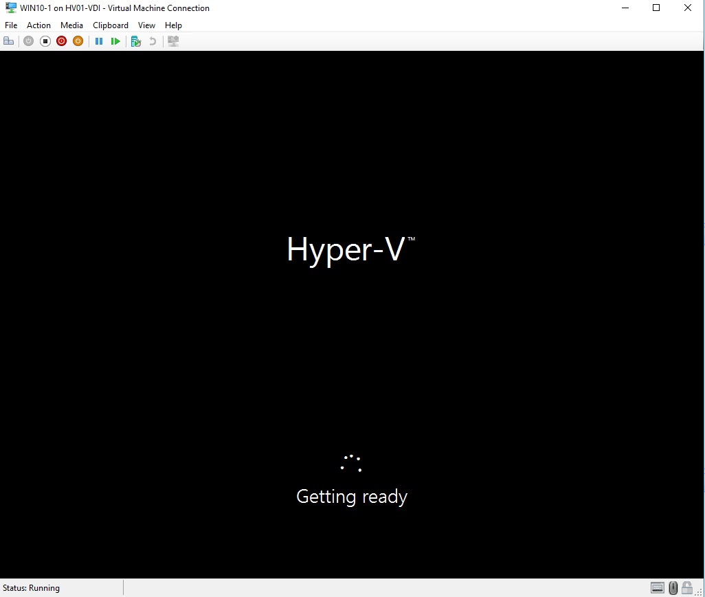Viewport: 705px width, 597px height.
Task: Pause the running virtual machine
Action: click(99, 41)
